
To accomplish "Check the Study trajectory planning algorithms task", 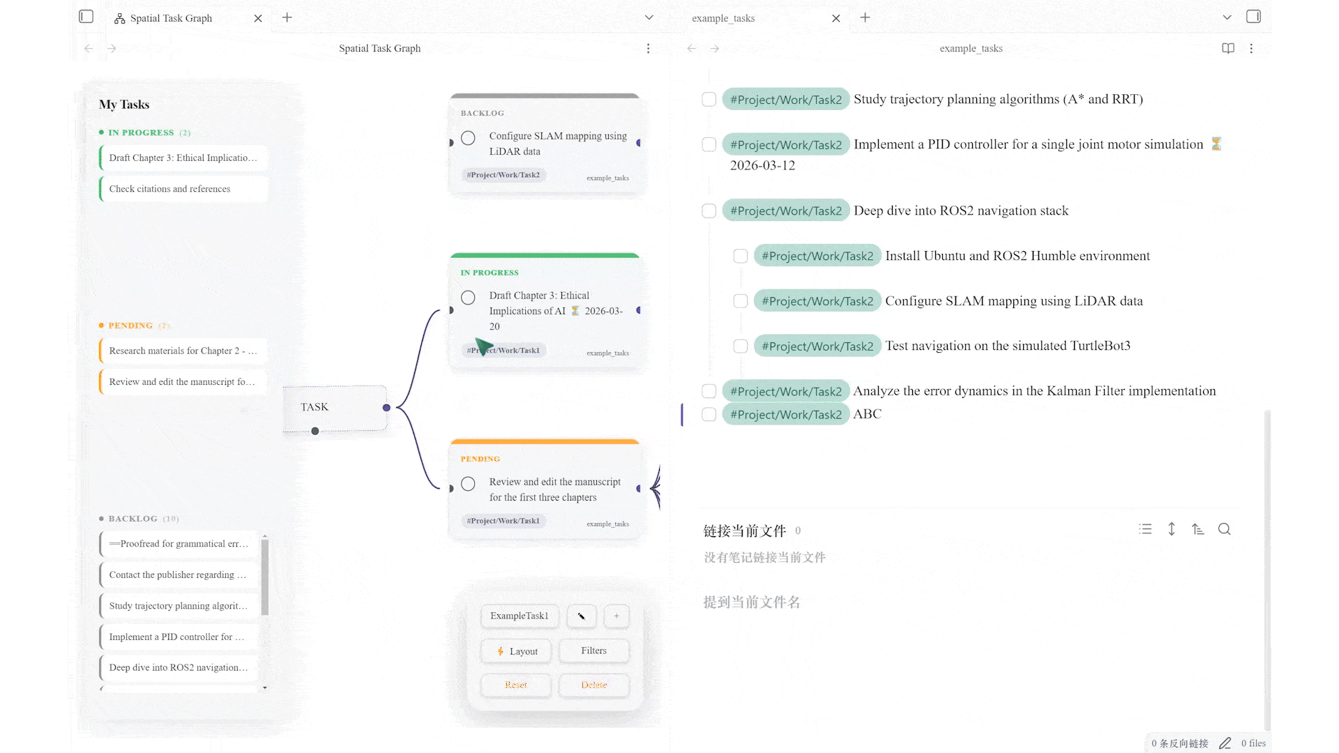I will tap(709, 100).
